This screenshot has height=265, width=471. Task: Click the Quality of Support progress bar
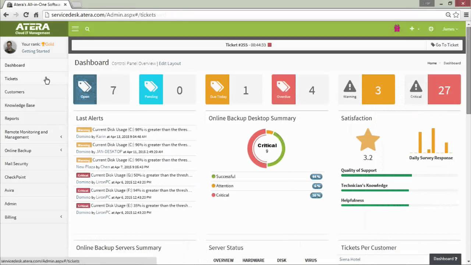click(x=400, y=176)
